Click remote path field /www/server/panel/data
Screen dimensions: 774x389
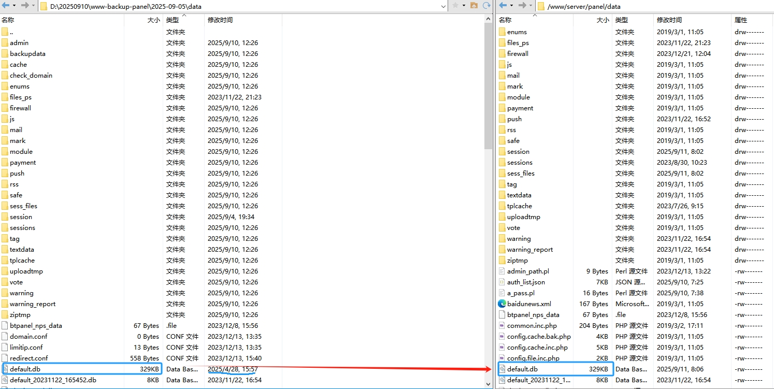(655, 6)
